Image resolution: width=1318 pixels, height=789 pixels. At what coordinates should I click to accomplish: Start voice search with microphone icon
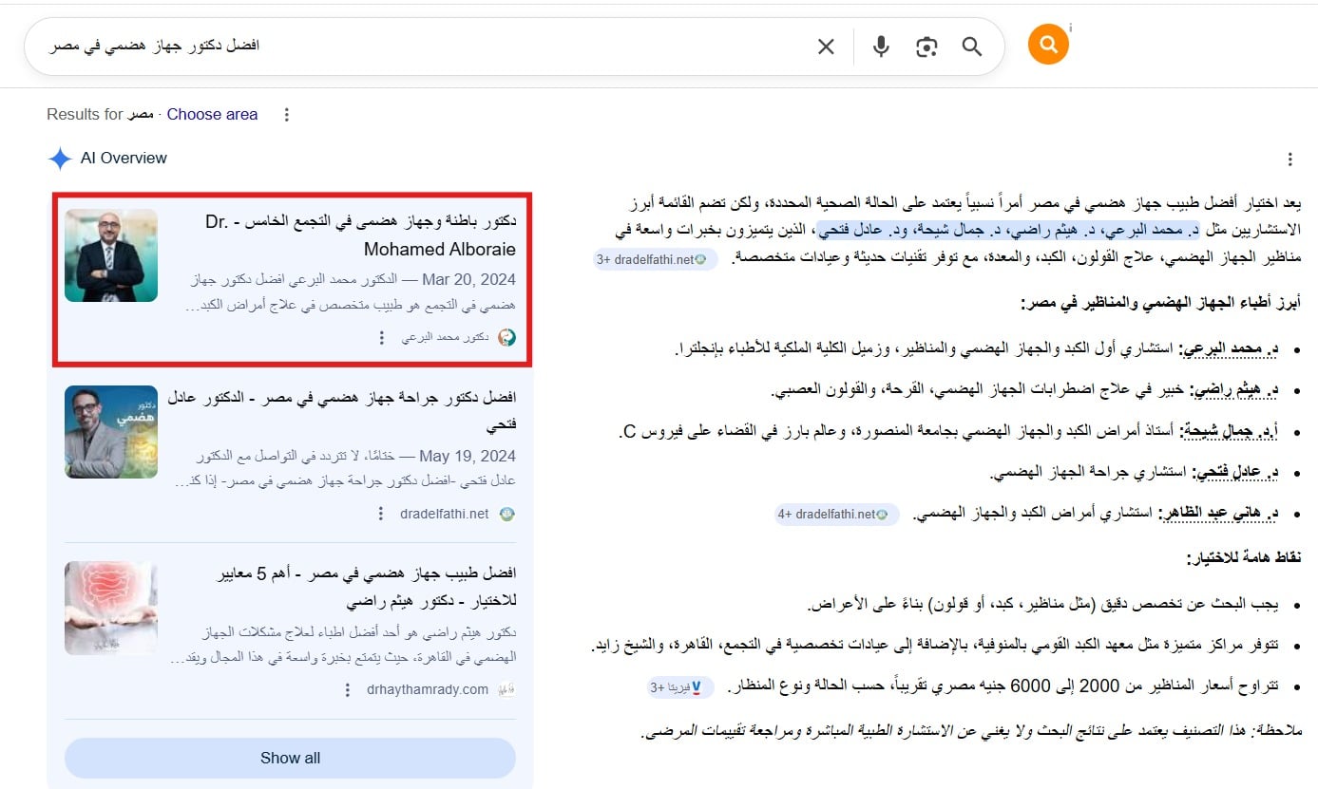(881, 47)
